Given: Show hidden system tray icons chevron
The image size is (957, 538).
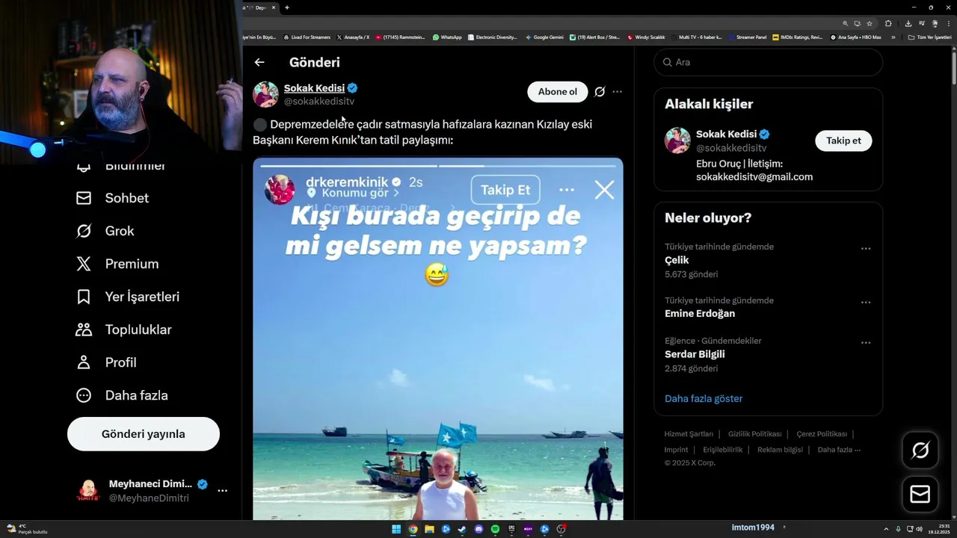Looking at the screenshot, I should 886,529.
